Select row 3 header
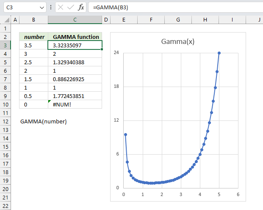The image size is (263, 210). pyautogui.click(x=6, y=45)
